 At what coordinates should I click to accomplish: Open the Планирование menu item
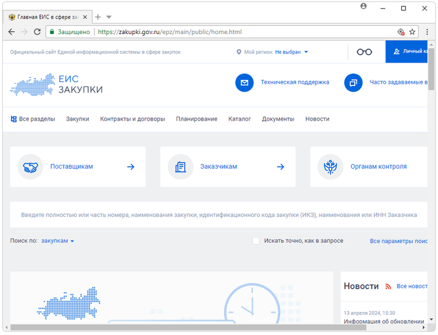pyautogui.click(x=197, y=119)
